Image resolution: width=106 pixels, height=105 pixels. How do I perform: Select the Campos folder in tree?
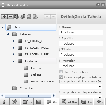pyautogui.click(x=37, y=68)
